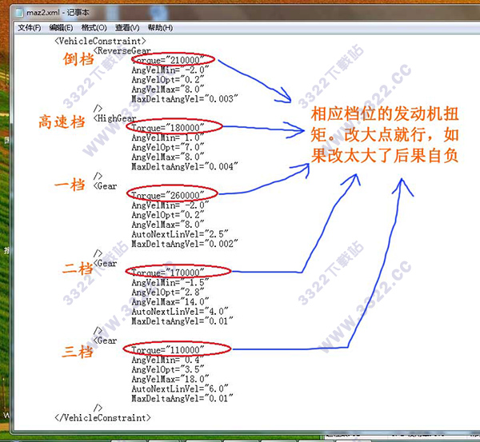The height and width of the screenshot is (442, 480).
Task: Open the 帮助(H) menu
Action: [x=160, y=28]
